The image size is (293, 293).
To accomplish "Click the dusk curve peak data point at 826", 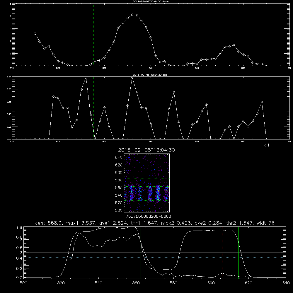I will click(x=86, y=77).
